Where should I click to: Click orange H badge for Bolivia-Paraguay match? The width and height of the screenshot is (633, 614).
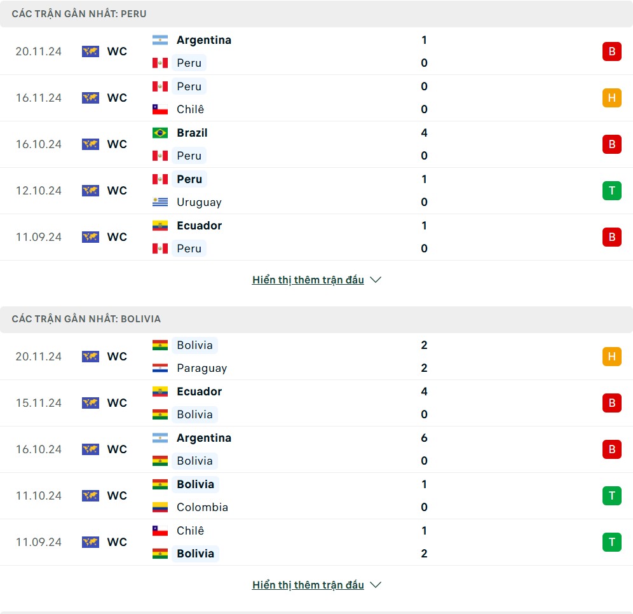point(611,357)
